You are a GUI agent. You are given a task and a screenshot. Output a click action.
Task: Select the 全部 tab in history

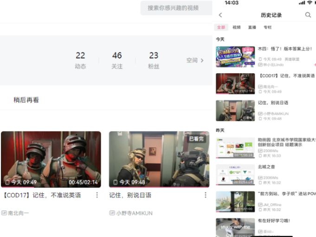point(221,27)
